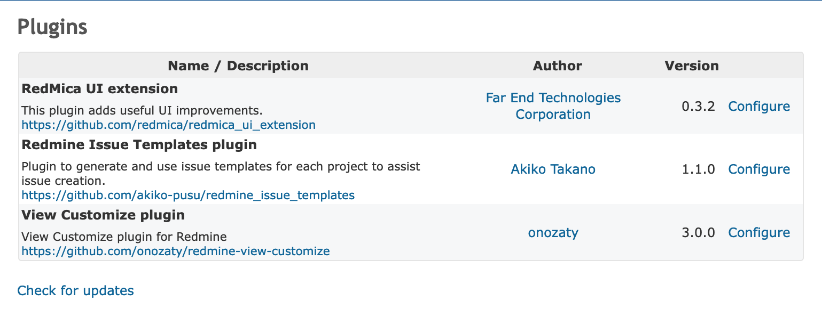Visit author onozaty's link
The image size is (822, 309).
(x=553, y=233)
